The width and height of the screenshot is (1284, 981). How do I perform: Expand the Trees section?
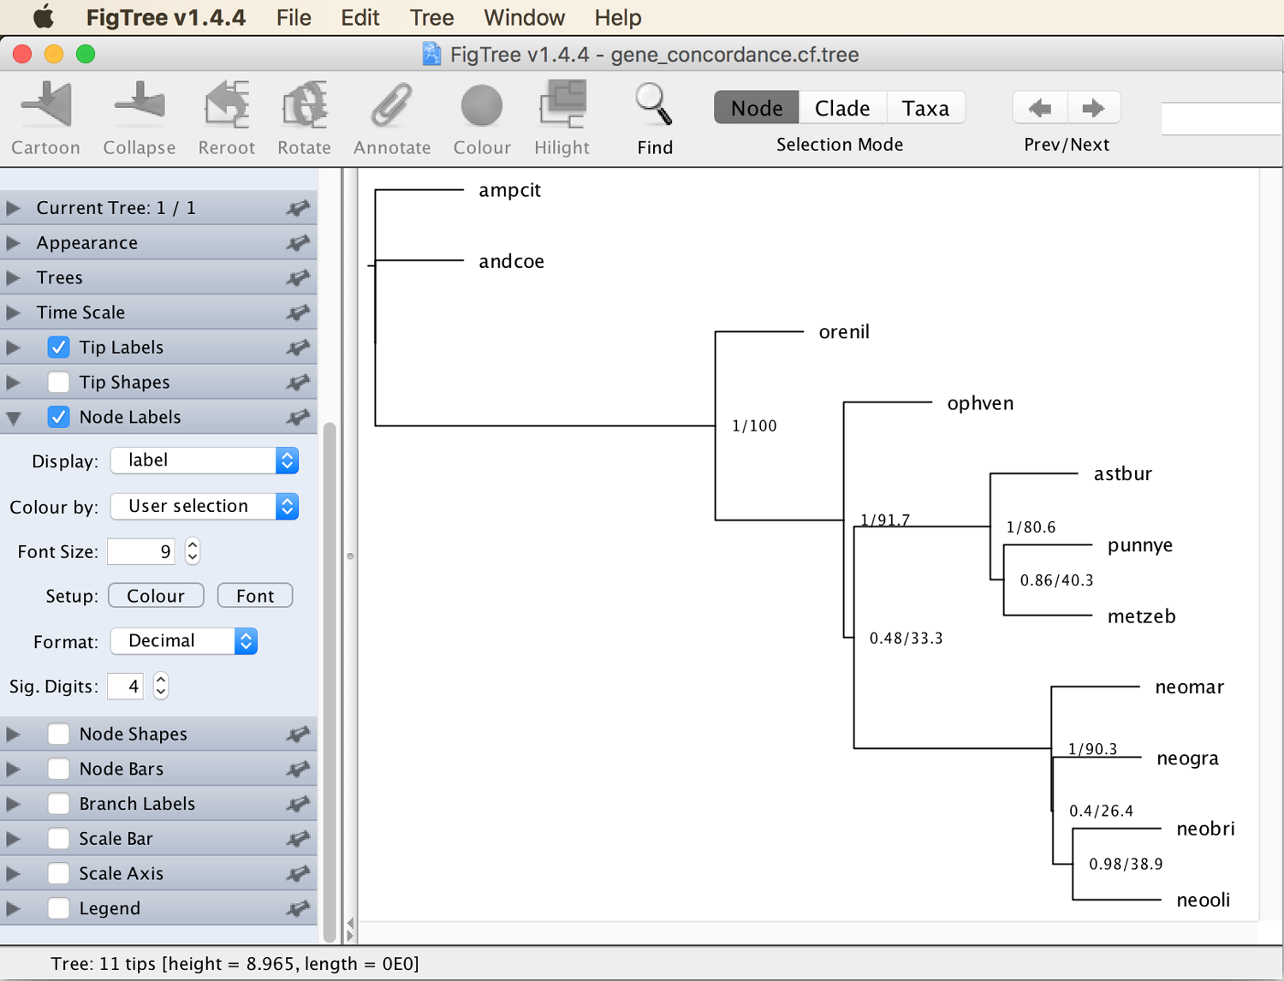(13, 278)
